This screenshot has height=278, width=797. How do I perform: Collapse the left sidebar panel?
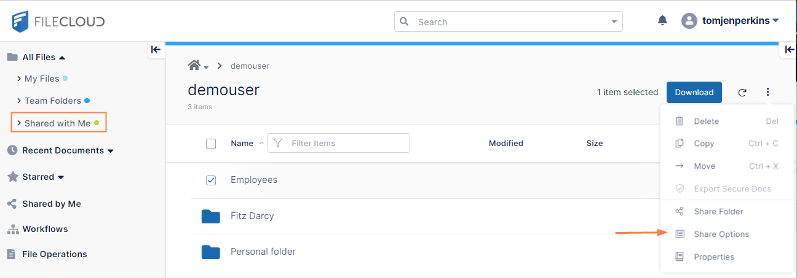156,50
